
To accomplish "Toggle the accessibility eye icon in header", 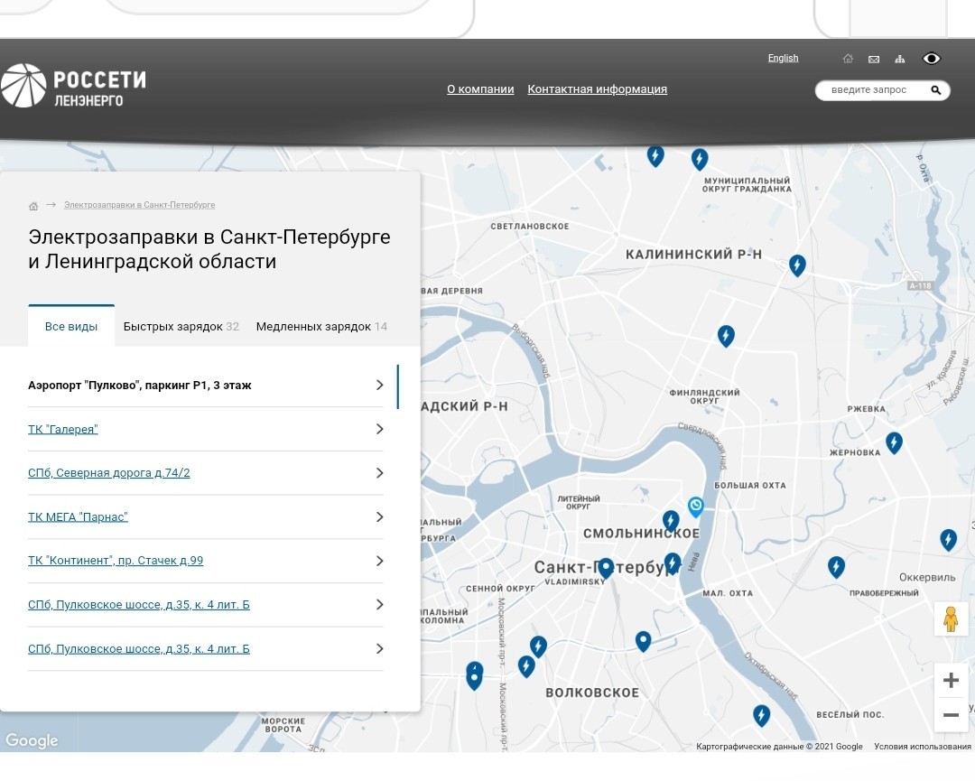I will click(x=931, y=59).
